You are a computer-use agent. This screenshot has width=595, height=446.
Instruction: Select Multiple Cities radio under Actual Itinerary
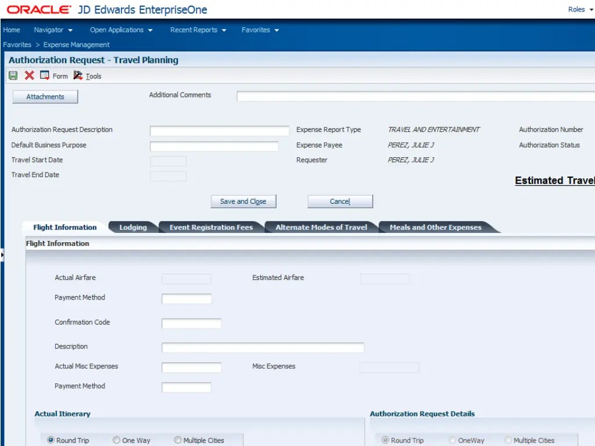[178, 440]
